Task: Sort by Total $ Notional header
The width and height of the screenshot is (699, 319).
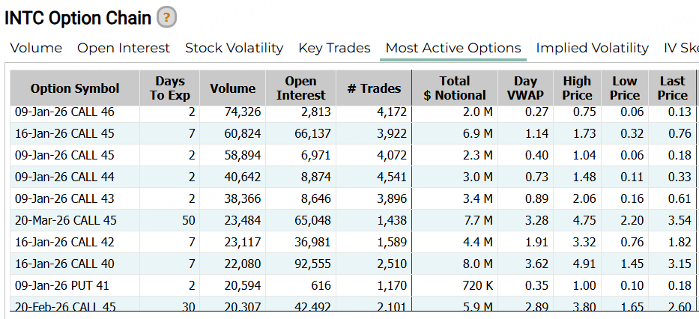Action: tap(455, 88)
